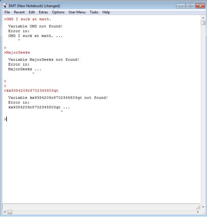Screen dimensions: 207x217
Task: Open the File menu
Action: pos(7,12)
